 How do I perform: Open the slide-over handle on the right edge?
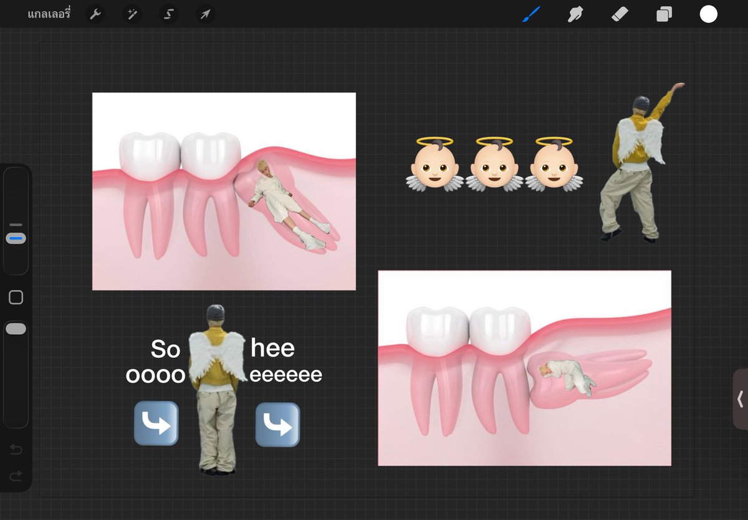[740, 399]
